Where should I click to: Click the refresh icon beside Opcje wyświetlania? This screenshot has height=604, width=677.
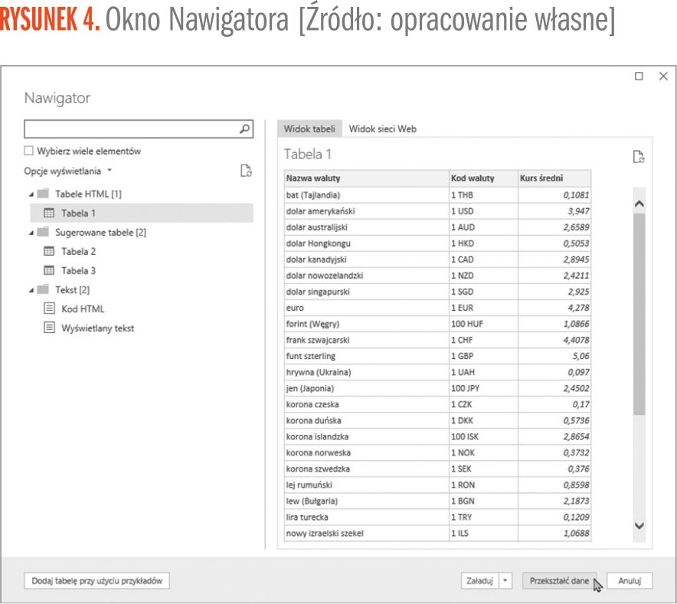coord(246,171)
